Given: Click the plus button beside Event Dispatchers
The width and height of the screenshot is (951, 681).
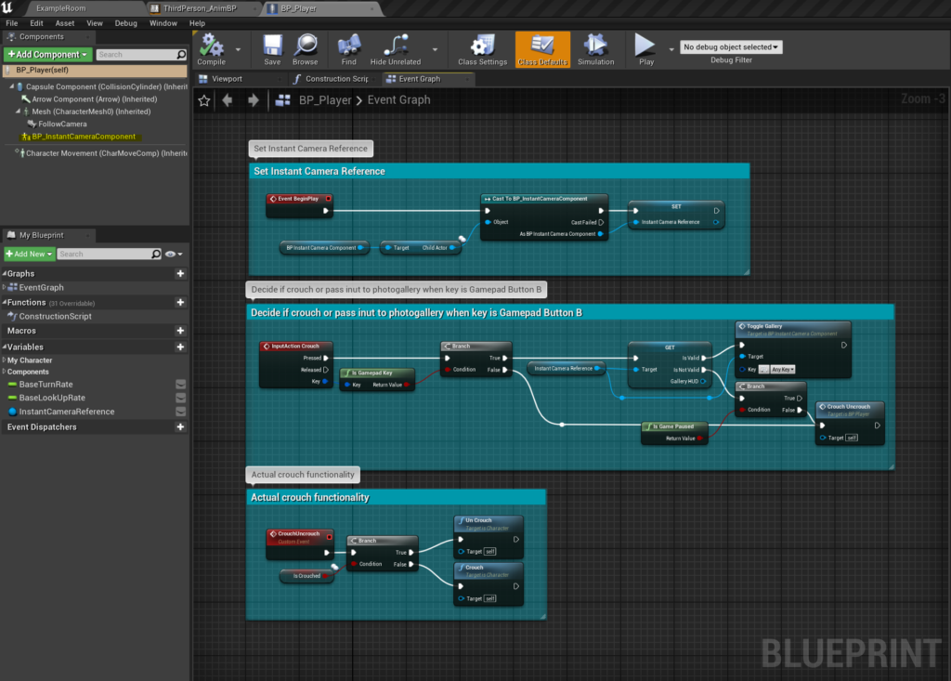Looking at the screenshot, I should point(180,427).
